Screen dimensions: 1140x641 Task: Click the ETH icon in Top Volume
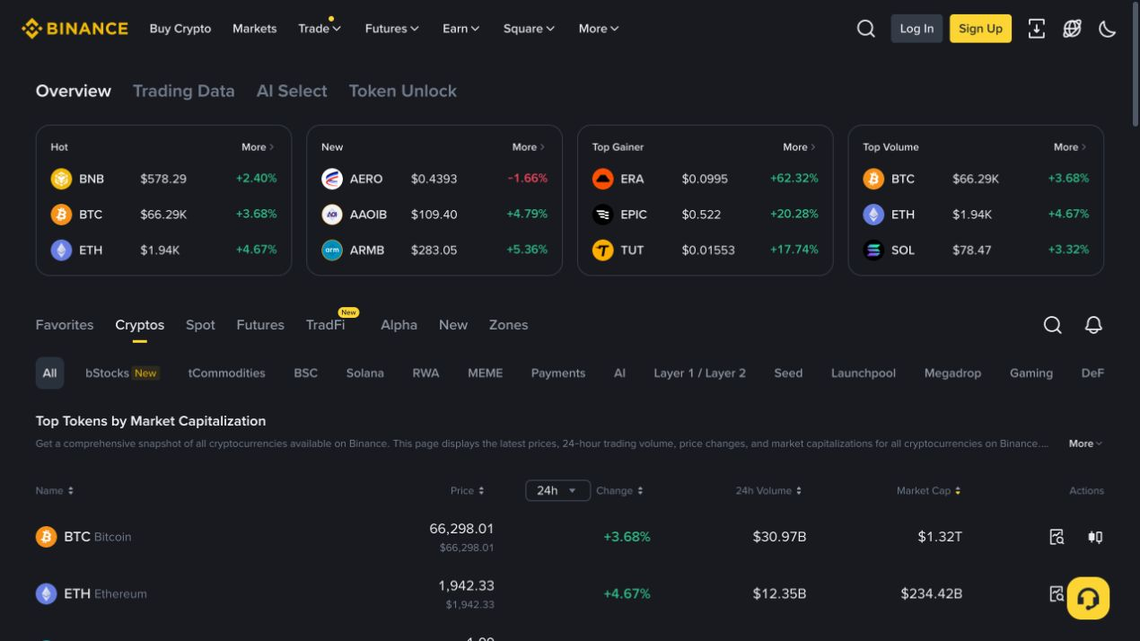(x=873, y=215)
